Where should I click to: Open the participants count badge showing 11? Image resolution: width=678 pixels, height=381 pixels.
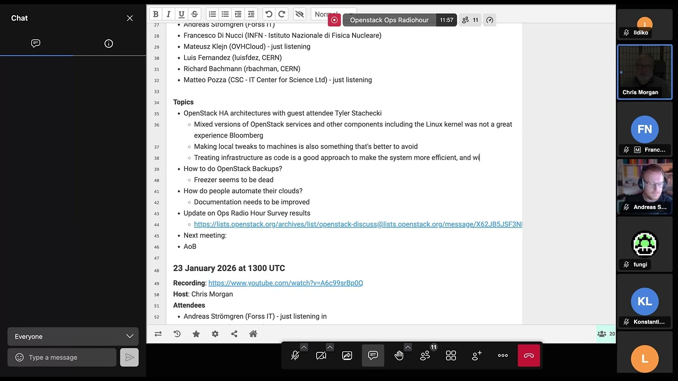(x=470, y=20)
